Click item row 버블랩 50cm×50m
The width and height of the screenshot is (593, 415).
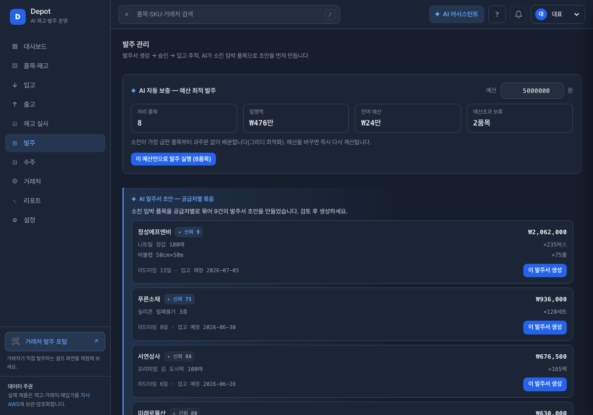click(x=352, y=255)
